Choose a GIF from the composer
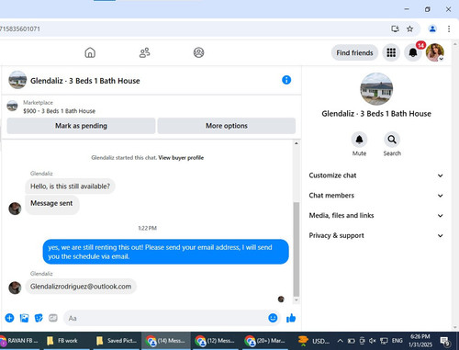 tap(53, 318)
